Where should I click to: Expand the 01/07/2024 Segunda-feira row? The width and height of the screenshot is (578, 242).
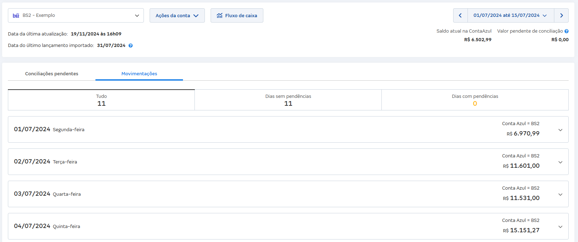(x=560, y=130)
